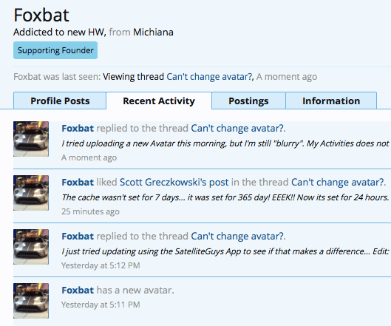
Task: Click avatar beside Yesterday 5:12 PM reply
Action: (x=31, y=247)
